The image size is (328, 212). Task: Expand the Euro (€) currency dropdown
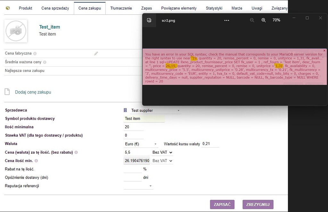click(x=141, y=144)
